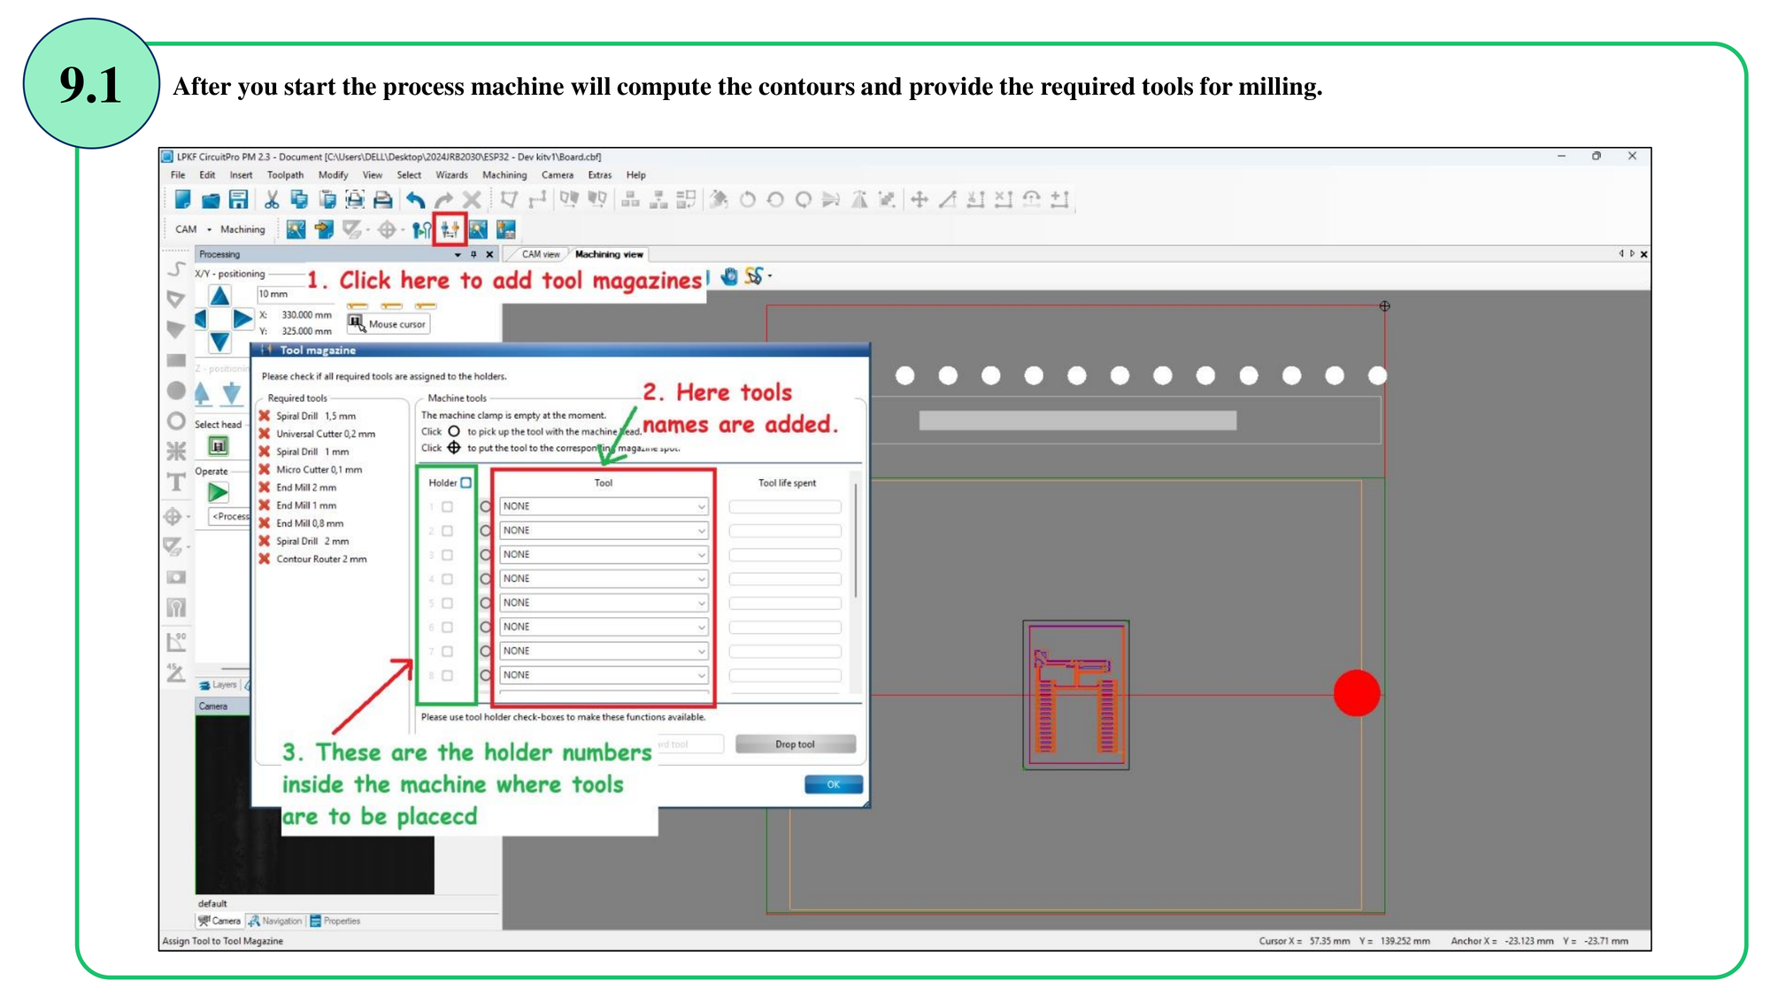Click the 90 degree angle sidebar tool
Screen dimensions: 1770x996
[x=176, y=641]
